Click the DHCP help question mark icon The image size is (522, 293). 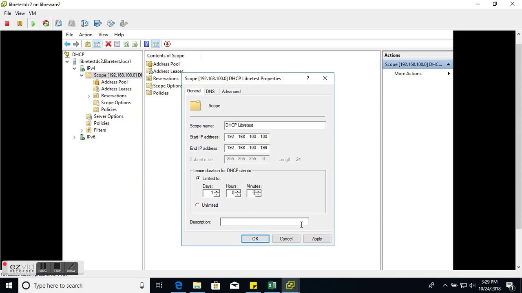[x=146, y=44]
